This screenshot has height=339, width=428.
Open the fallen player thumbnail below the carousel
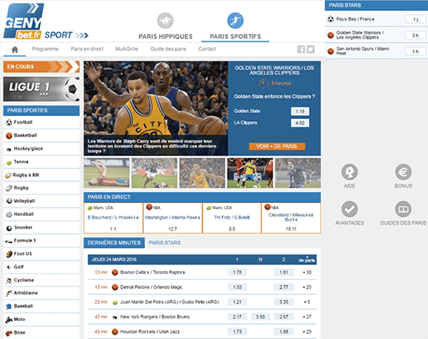(107, 173)
